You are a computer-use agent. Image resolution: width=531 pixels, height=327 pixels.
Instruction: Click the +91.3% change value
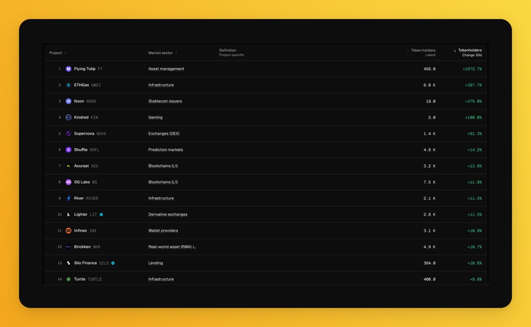[475, 133]
